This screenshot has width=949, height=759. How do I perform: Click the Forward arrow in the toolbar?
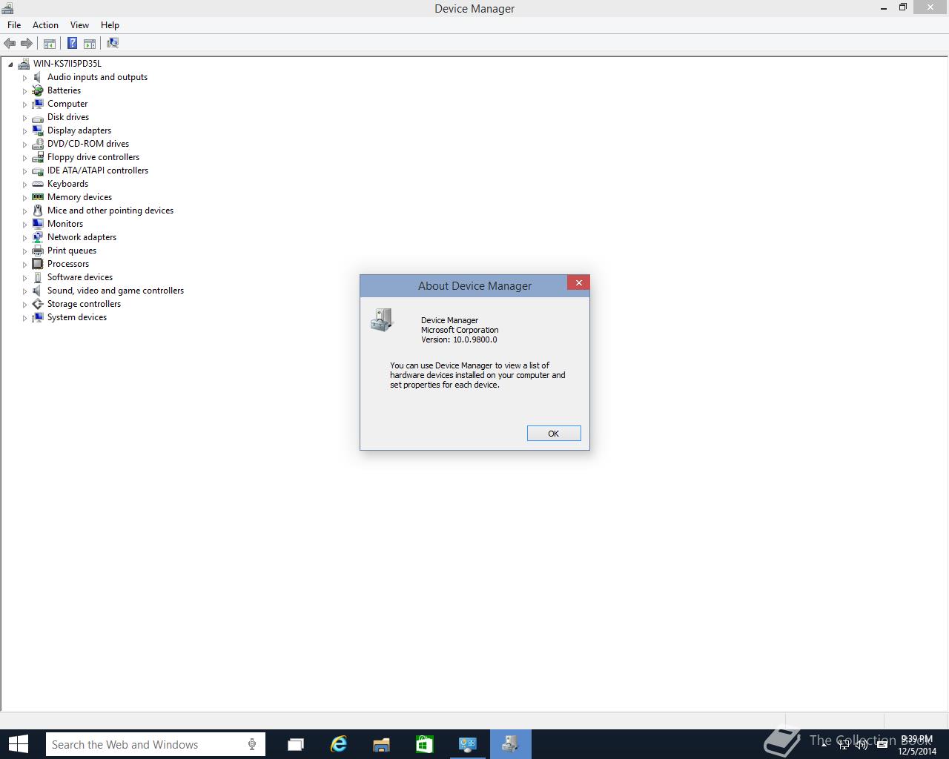[x=27, y=44]
